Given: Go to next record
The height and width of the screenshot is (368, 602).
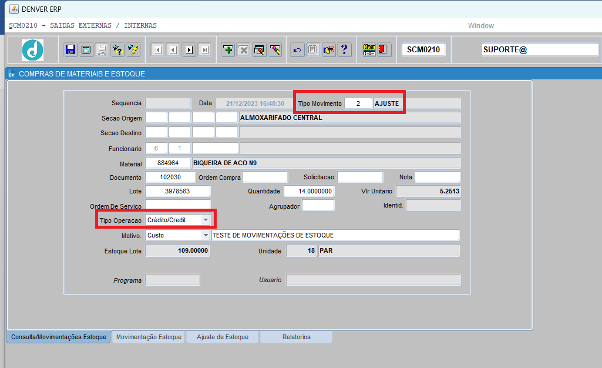Looking at the screenshot, I should (189, 50).
